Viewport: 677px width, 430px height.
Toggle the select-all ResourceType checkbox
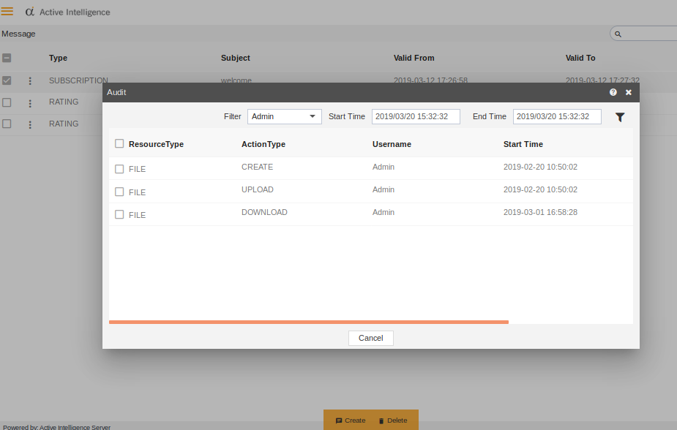pyautogui.click(x=119, y=144)
